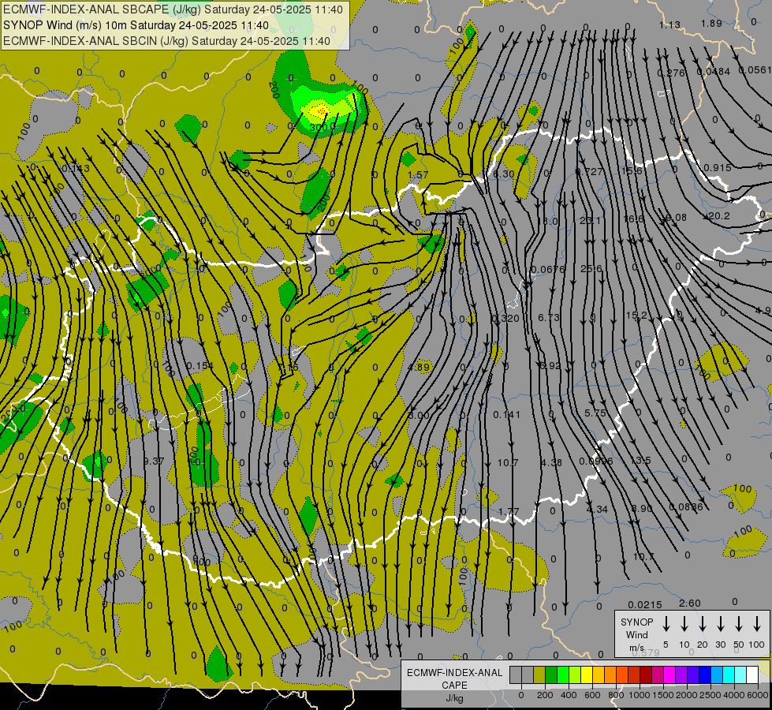Click the 1000 tick label in CAPE legend
The height and width of the screenshot is (710, 772).
(x=639, y=695)
